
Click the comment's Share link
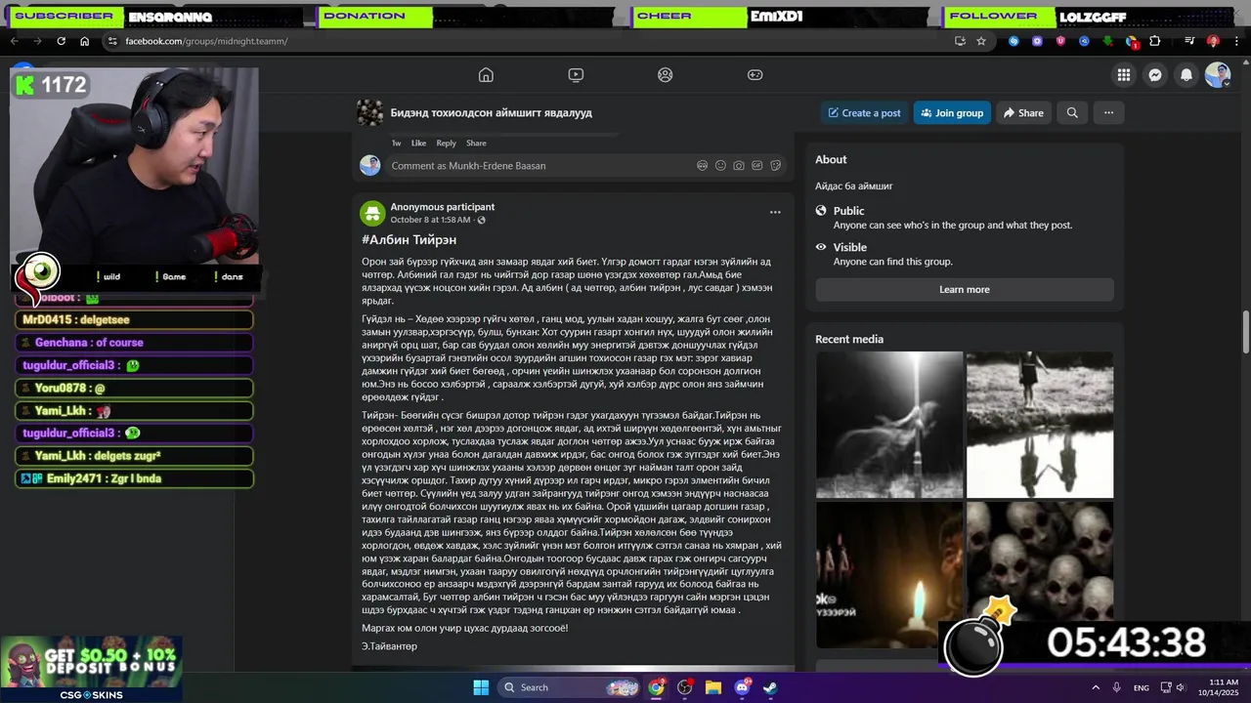[476, 143]
